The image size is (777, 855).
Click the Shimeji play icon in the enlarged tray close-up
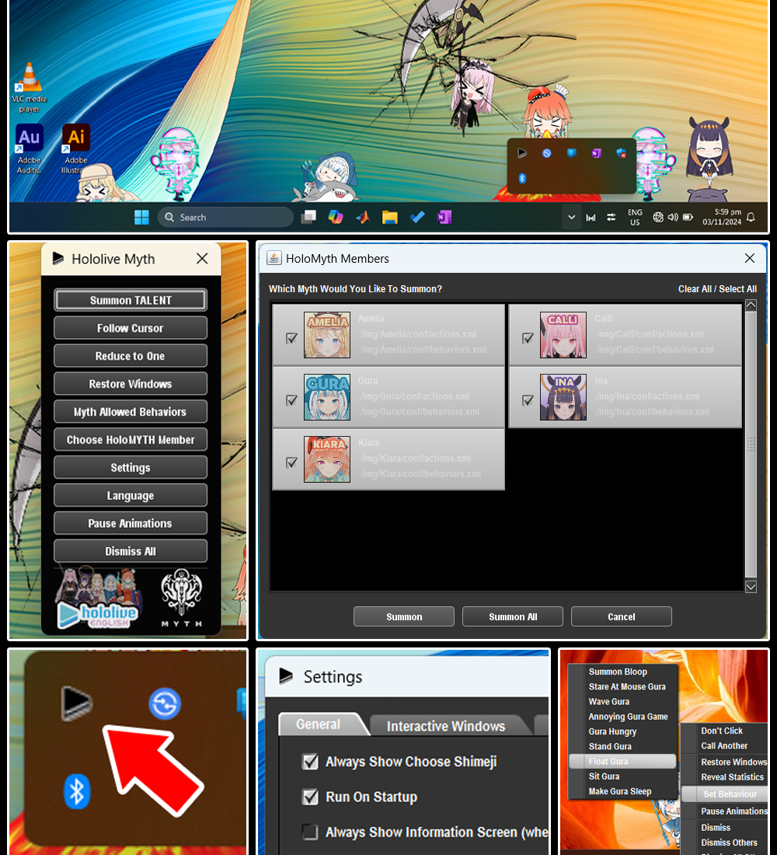(76, 703)
